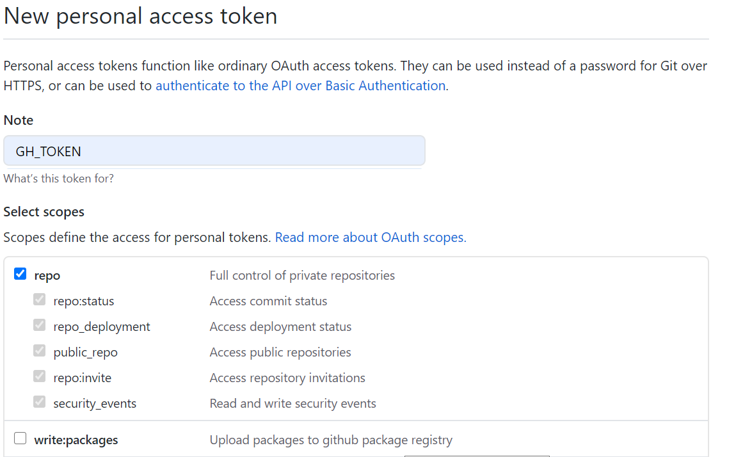Screen dimensions: 752x457
Task: Toggle the repo:status checkbox
Action: tap(40, 300)
